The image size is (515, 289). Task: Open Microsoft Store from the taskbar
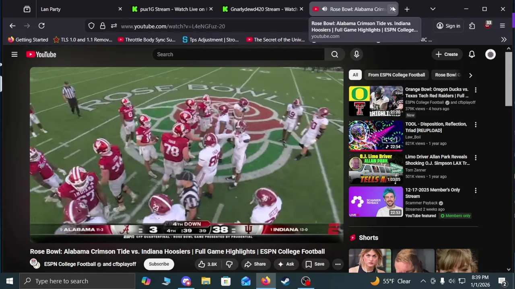226,281
